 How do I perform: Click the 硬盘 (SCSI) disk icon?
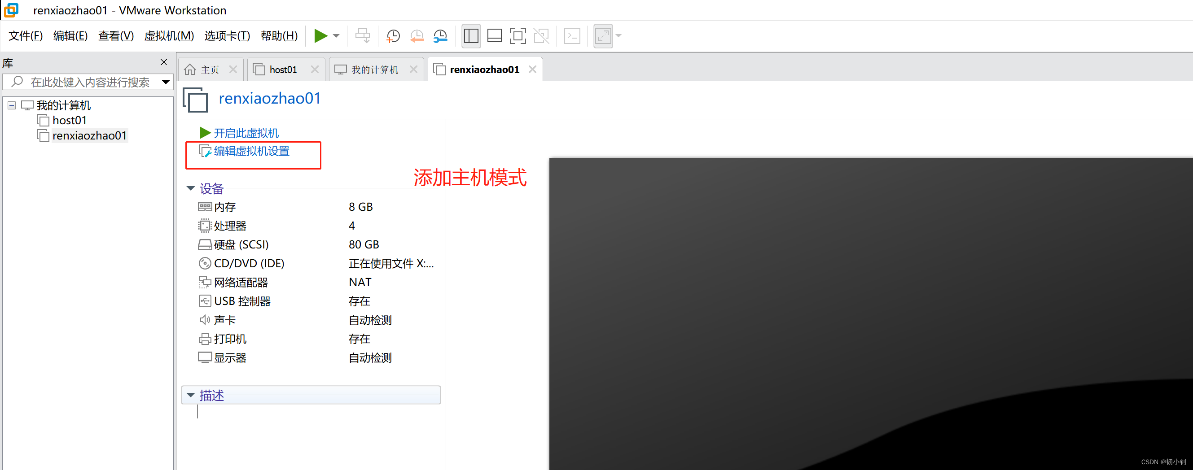(205, 244)
